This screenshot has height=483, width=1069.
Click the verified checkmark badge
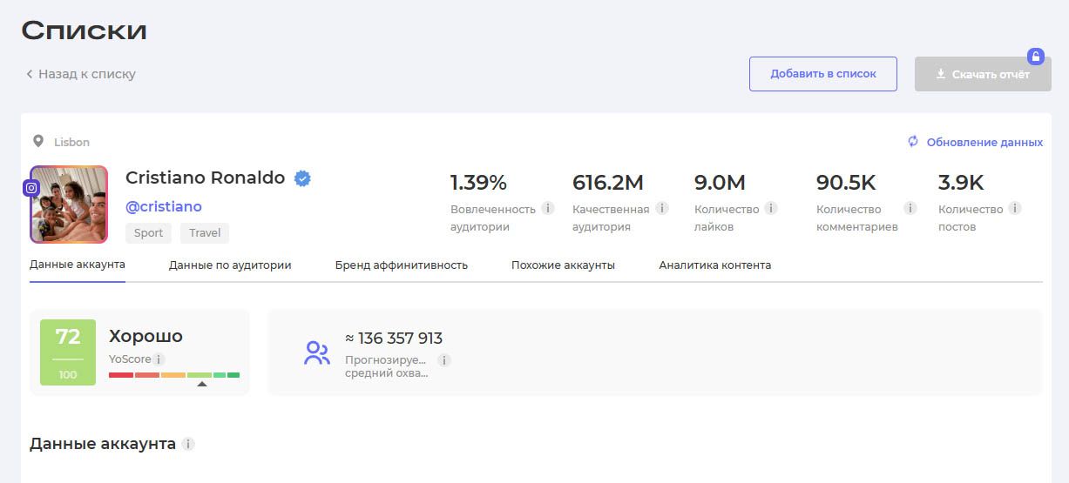coord(302,178)
